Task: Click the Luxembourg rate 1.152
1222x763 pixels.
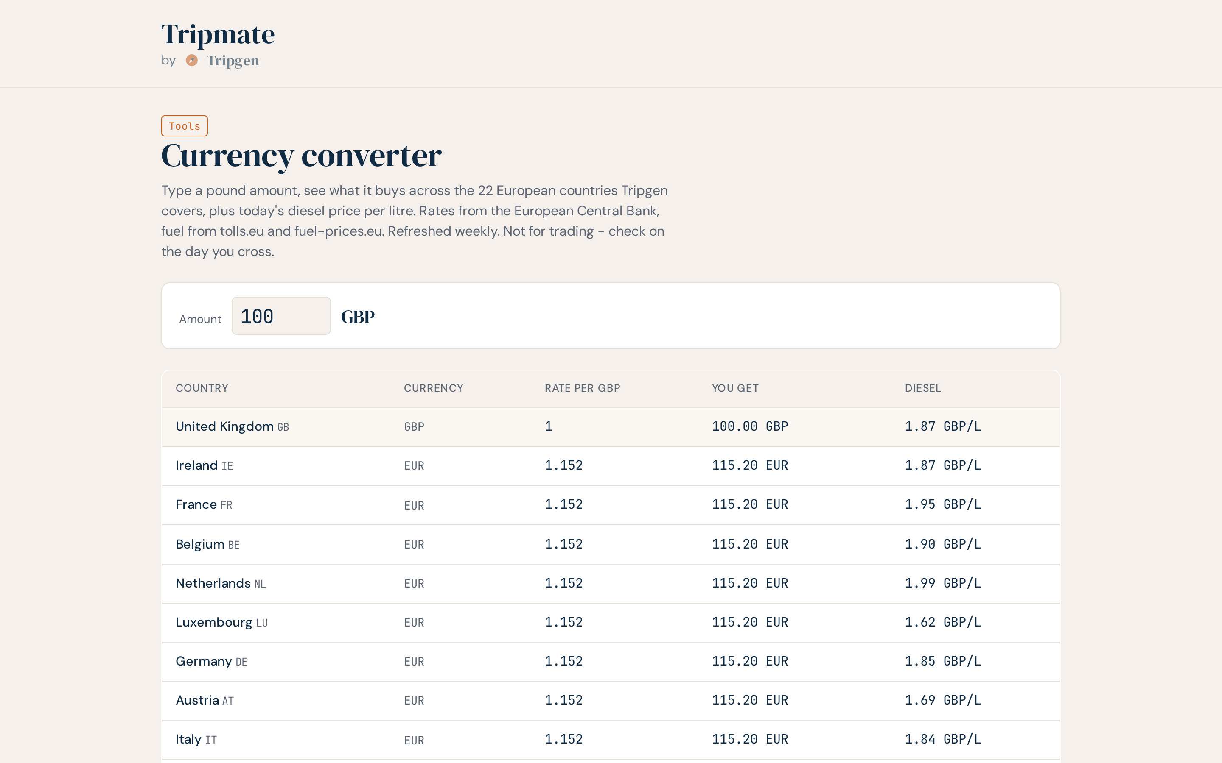Action: coord(563,622)
